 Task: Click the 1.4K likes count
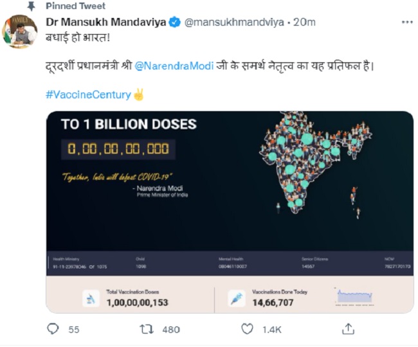coord(271,330)
